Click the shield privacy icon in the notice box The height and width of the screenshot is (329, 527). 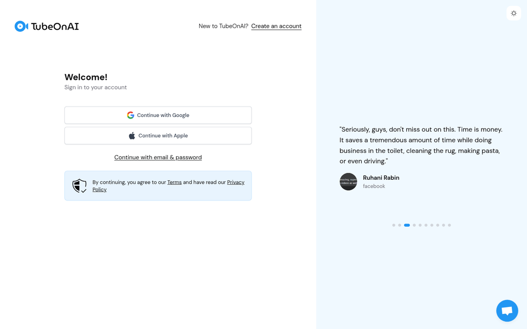coord(79,185)
